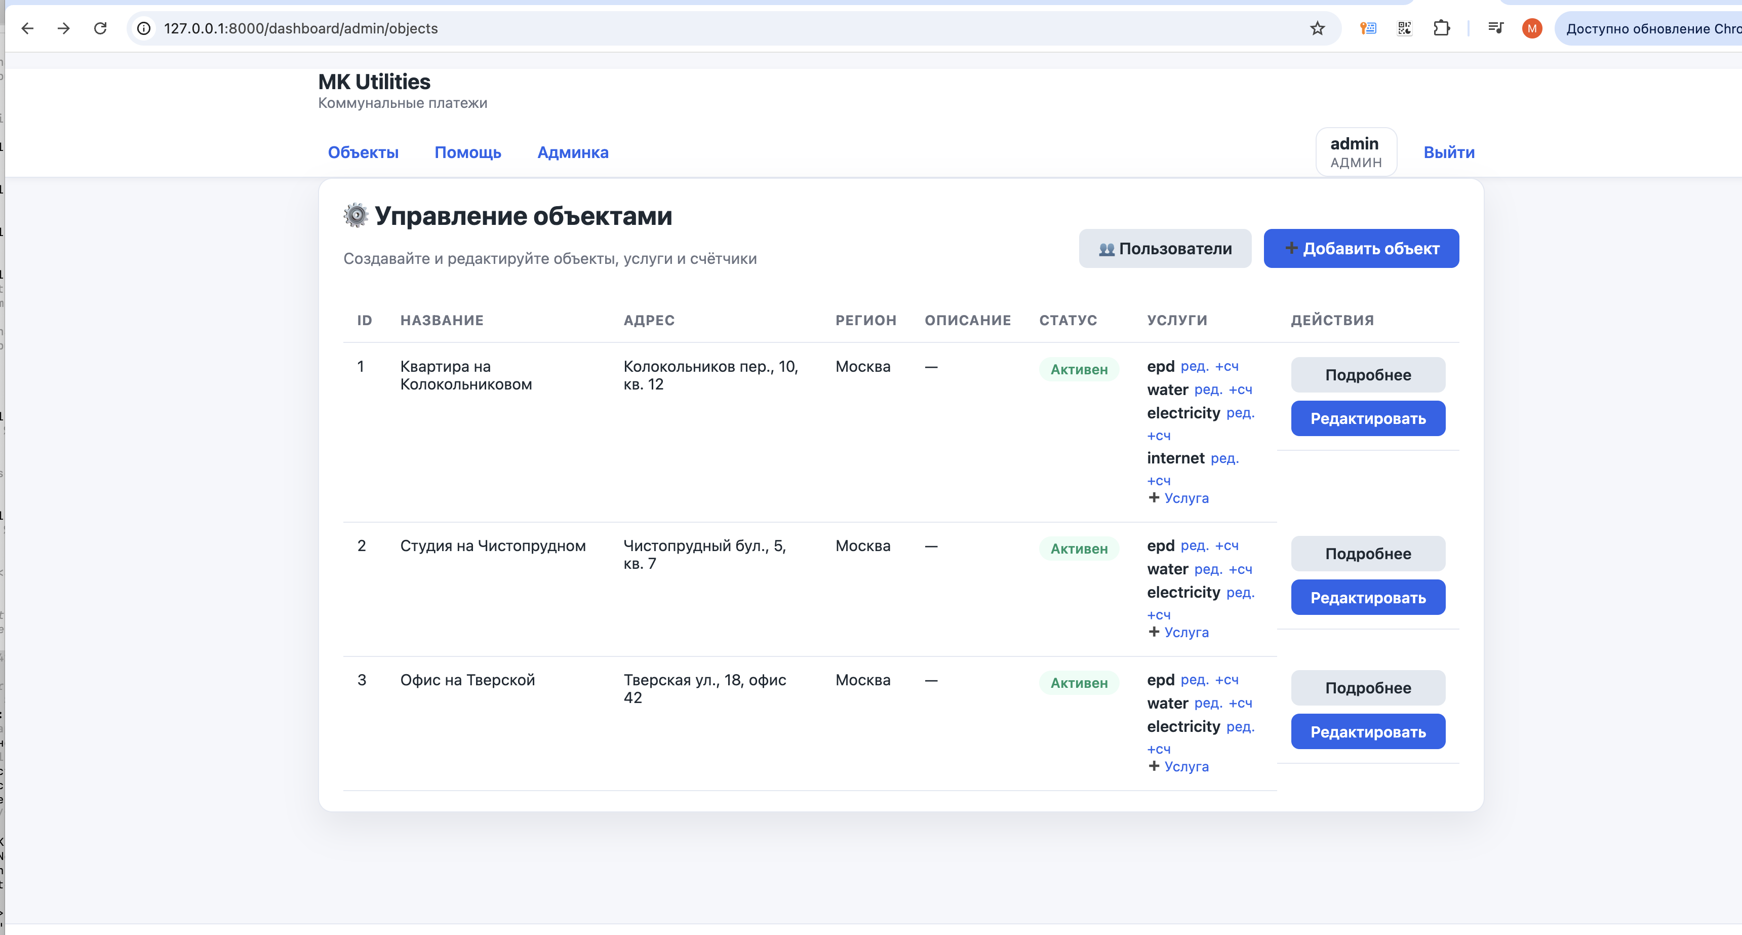Viewport: 1742px width, 935px height.
Task: Reload the page with refresh icon
Action: [x=100, y=28]
